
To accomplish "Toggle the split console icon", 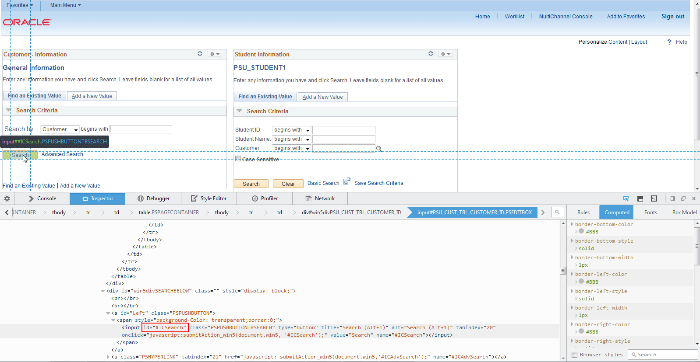I will coord(640,198).
